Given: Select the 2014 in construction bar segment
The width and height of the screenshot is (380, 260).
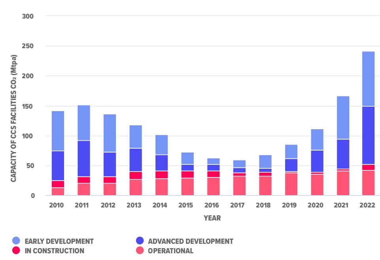Looking at the screenshot, I should (161, 175).
